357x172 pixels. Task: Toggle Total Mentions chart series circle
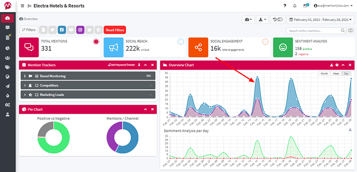tap(96, 42)
